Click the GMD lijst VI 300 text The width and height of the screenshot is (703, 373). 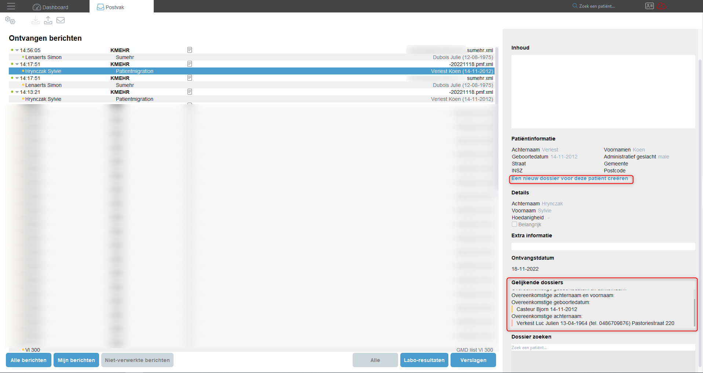click(475, 350)
